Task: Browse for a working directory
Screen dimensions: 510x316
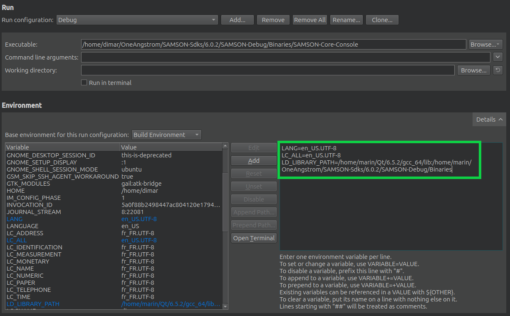Action: pyautogui.click(x=473, y=70)
